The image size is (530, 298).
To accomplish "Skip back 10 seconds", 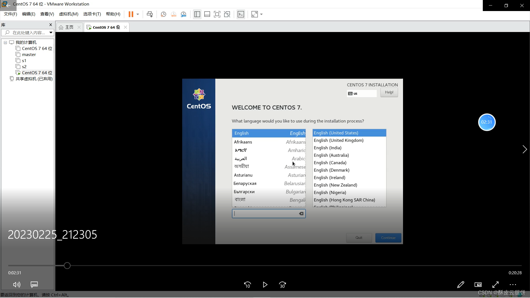I will click(x=248, y=284).
